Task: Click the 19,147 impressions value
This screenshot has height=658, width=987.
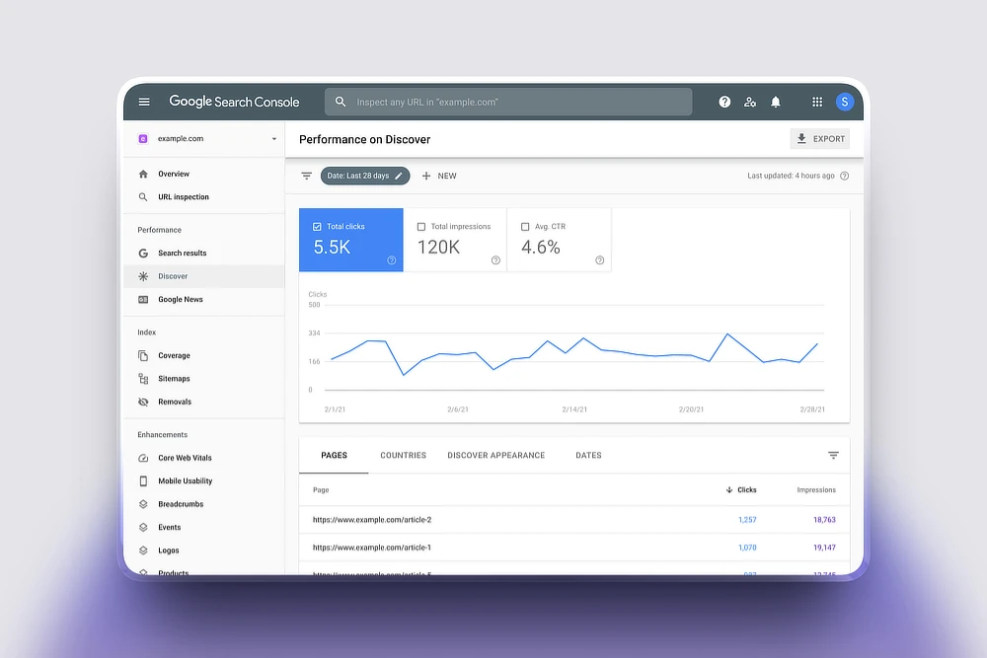Action: pos(824,548)
